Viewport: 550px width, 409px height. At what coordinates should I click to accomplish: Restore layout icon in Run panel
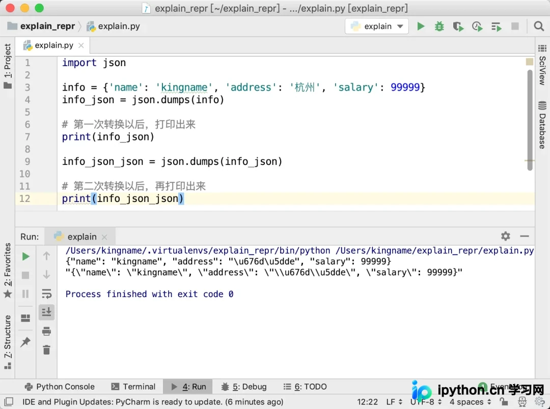pos(25,318)
